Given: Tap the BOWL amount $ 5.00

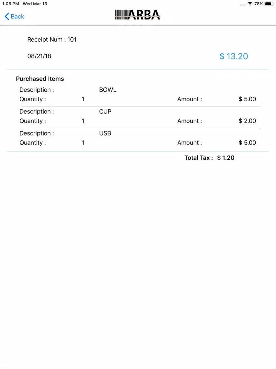Looking at the screenshot, I should tap(247, 99).
